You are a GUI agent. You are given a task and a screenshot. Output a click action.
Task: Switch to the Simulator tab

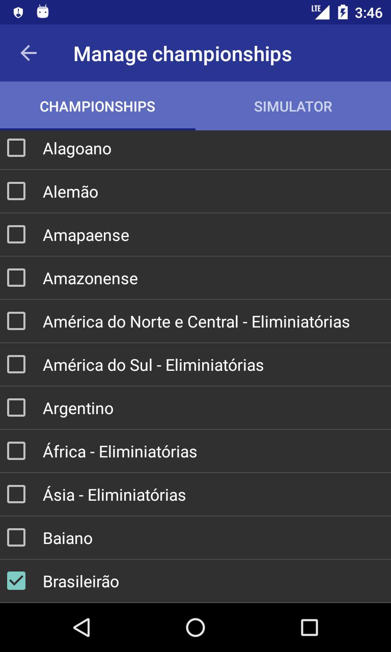point(293,106)
